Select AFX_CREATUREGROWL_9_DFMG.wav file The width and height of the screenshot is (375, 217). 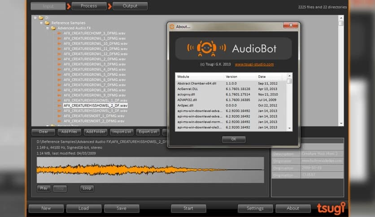pos(95,95)
